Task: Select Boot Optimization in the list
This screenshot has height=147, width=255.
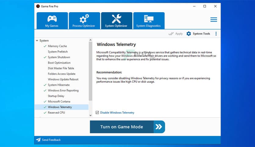Action: tap(59, 63)
